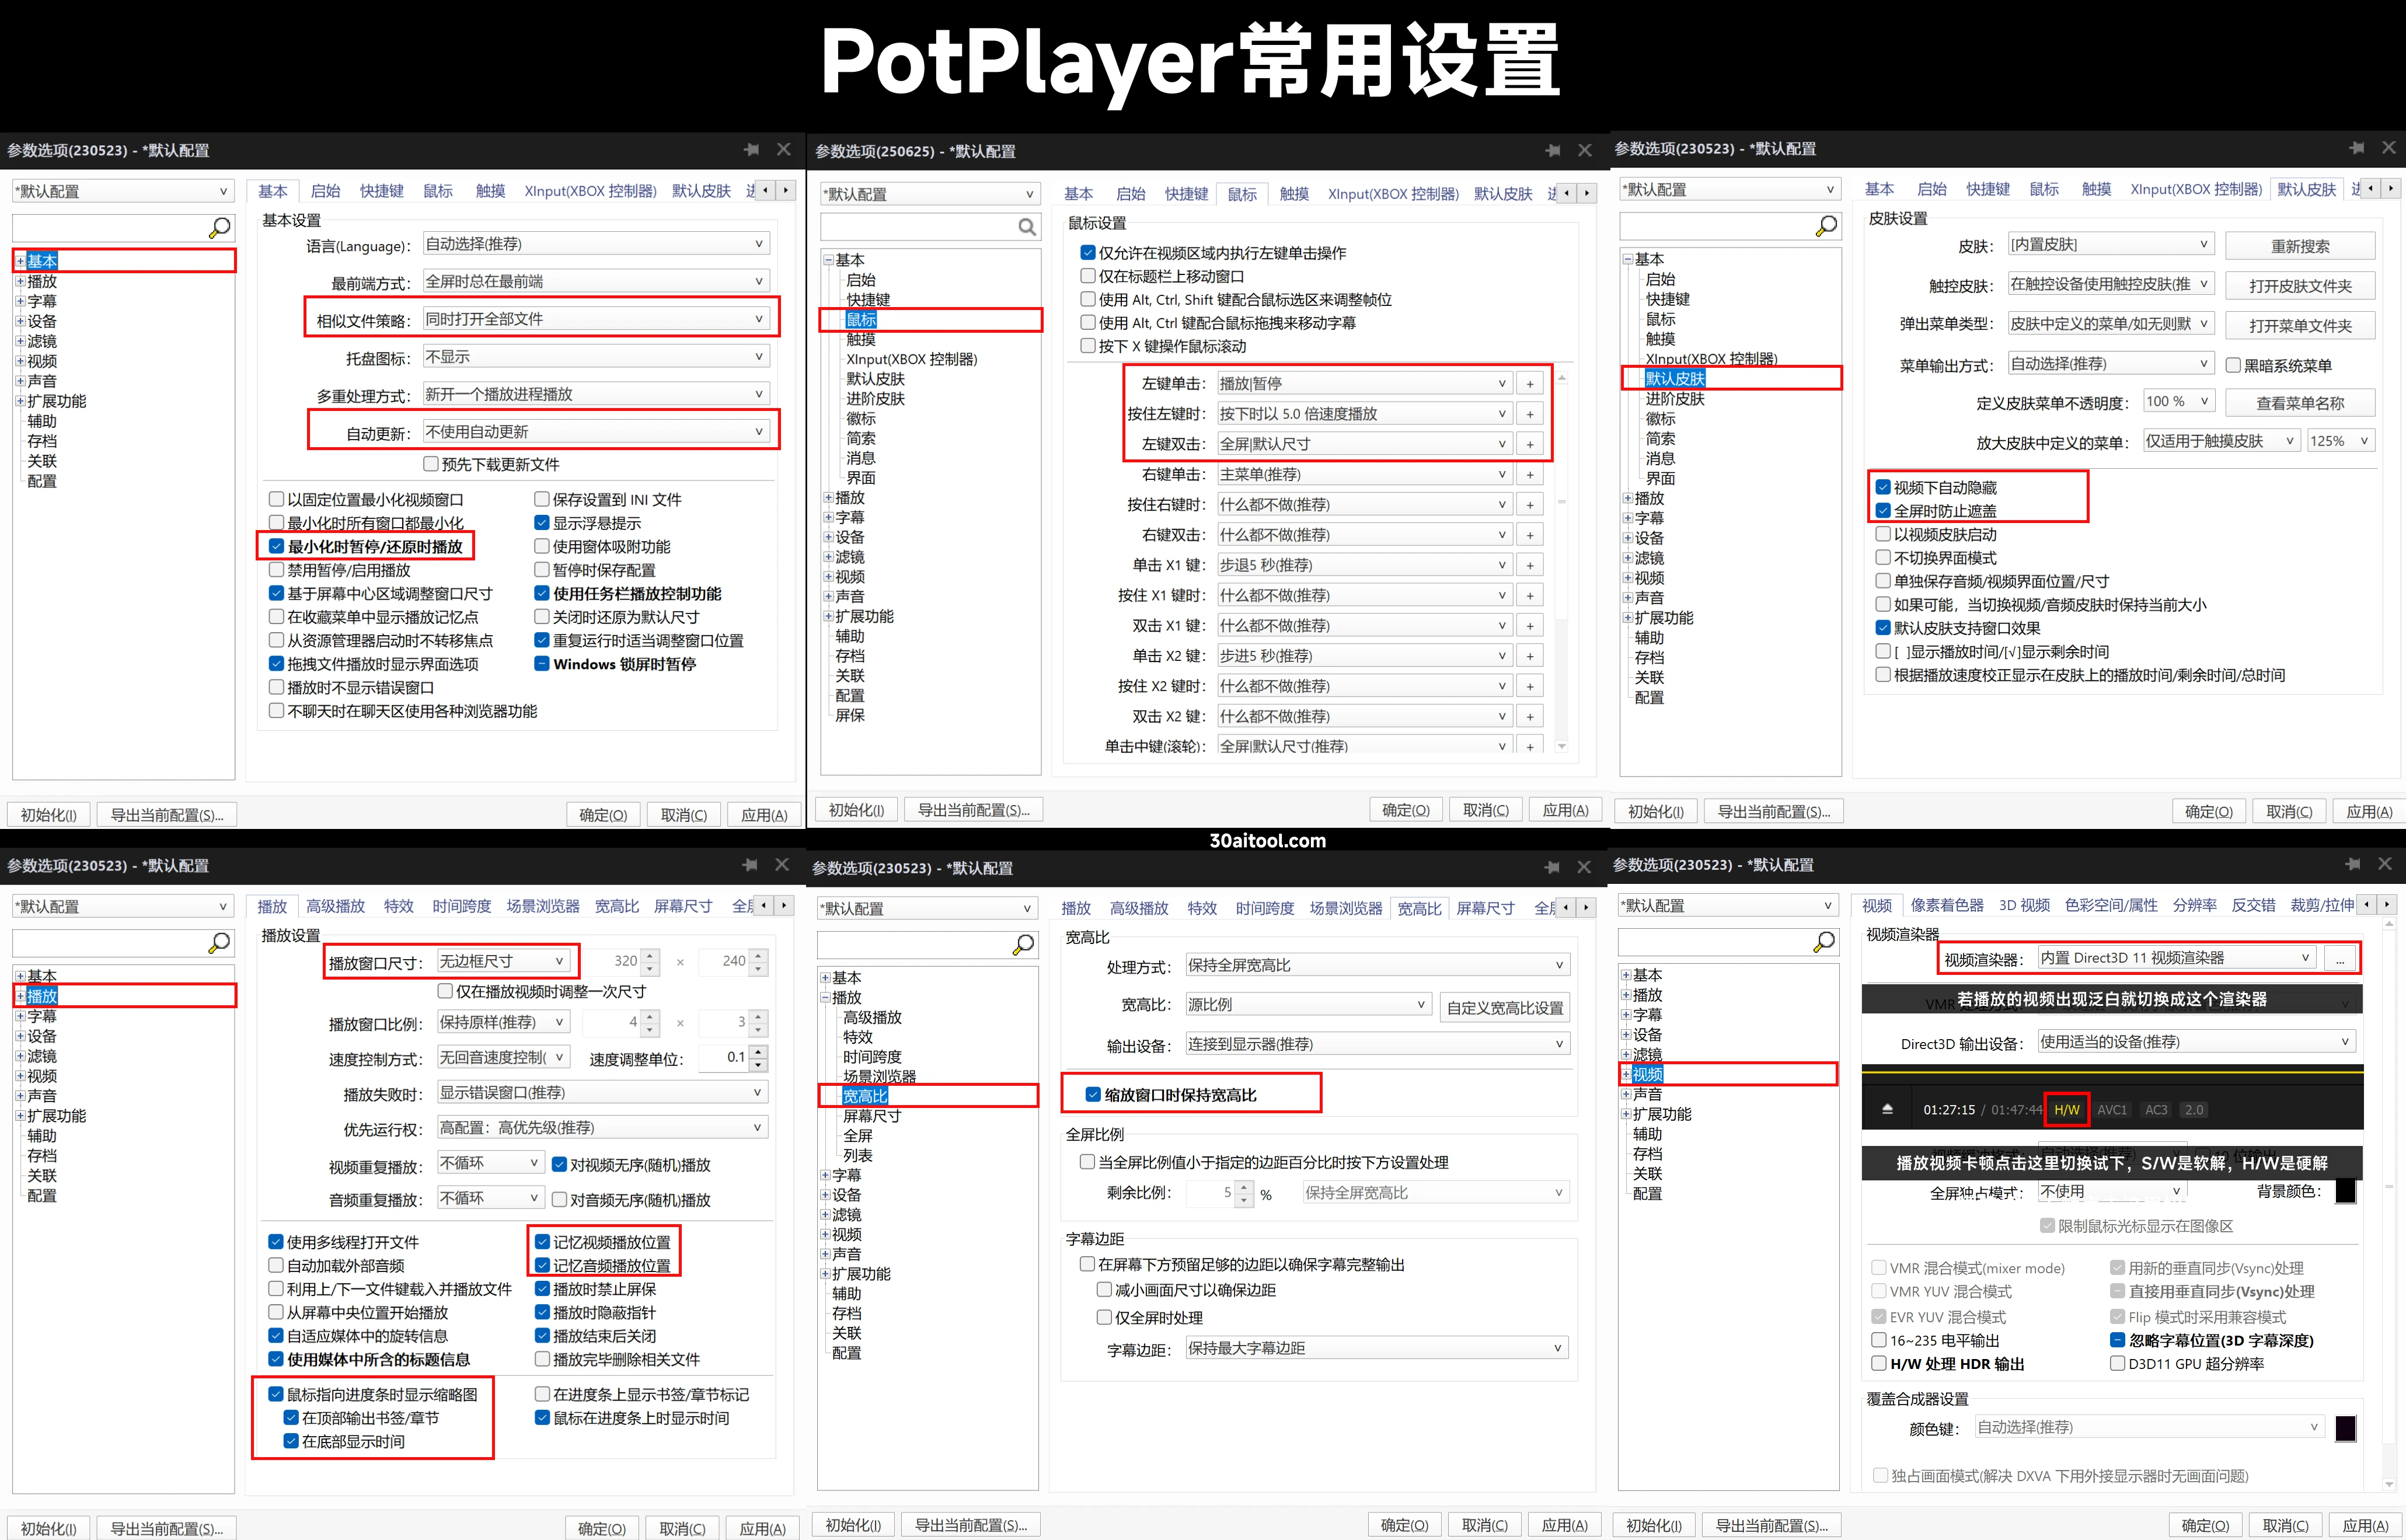Viewport: 2406px width, 1540px height.
Task: Click the search magnifier in the 视频渲染器 window
Action: pyautogui.click(x=1824, y=941)
